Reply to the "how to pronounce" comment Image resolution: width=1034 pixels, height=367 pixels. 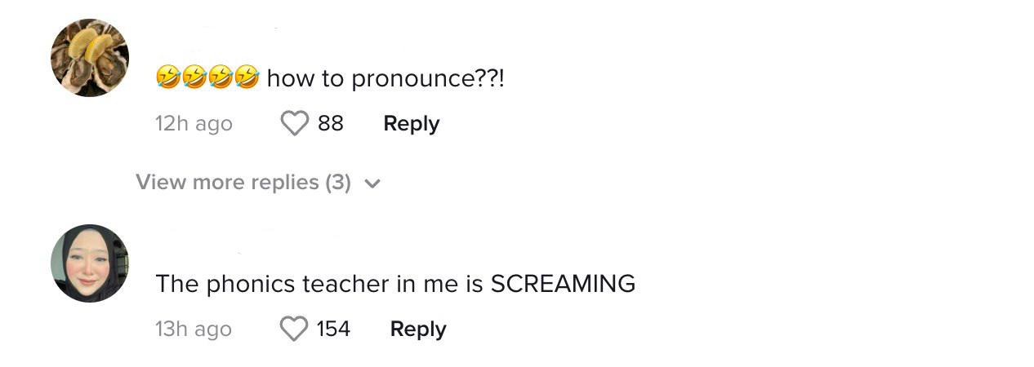pos(412,124)
